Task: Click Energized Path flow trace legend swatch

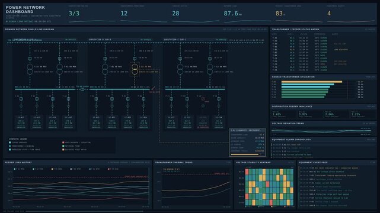Action: [10, 150]
